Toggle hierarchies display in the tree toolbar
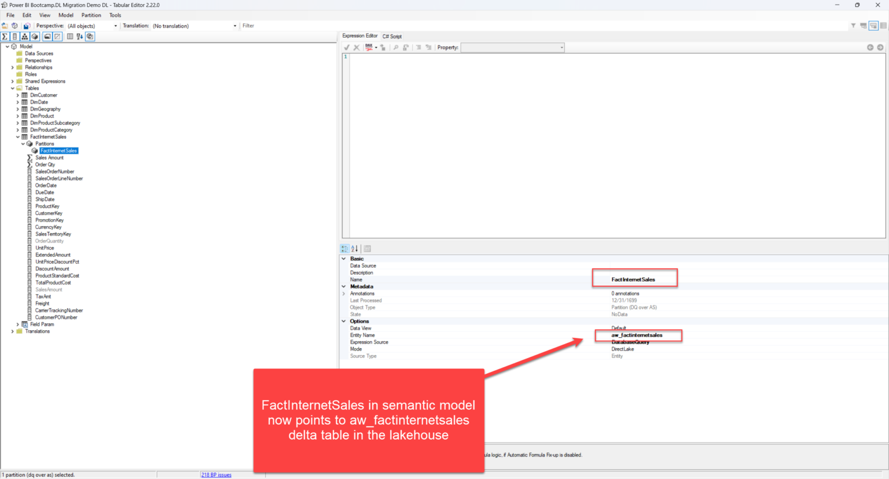 [25, 36]
